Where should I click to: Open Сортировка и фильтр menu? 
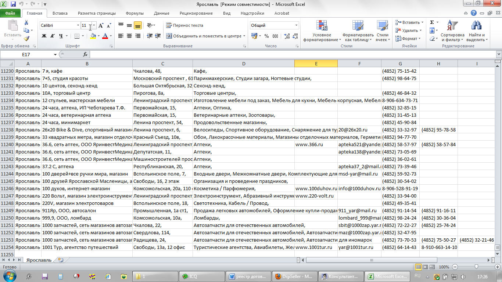point(452,31)
